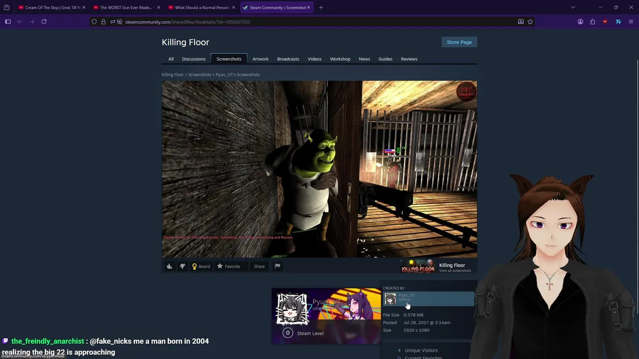The height and width of the screenshot is (359, 639).
Task: Click the '0.578 MB' file size value
Action: tap(413, 315)
